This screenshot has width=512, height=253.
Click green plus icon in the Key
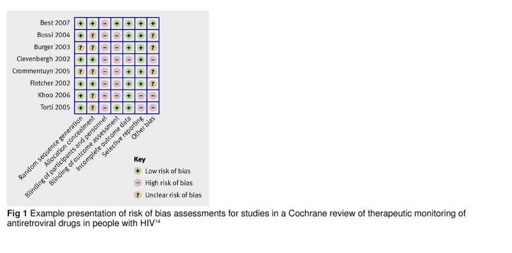point(138,171)
